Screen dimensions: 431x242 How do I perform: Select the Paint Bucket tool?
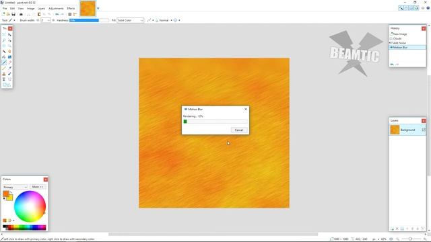coord(4,56)
